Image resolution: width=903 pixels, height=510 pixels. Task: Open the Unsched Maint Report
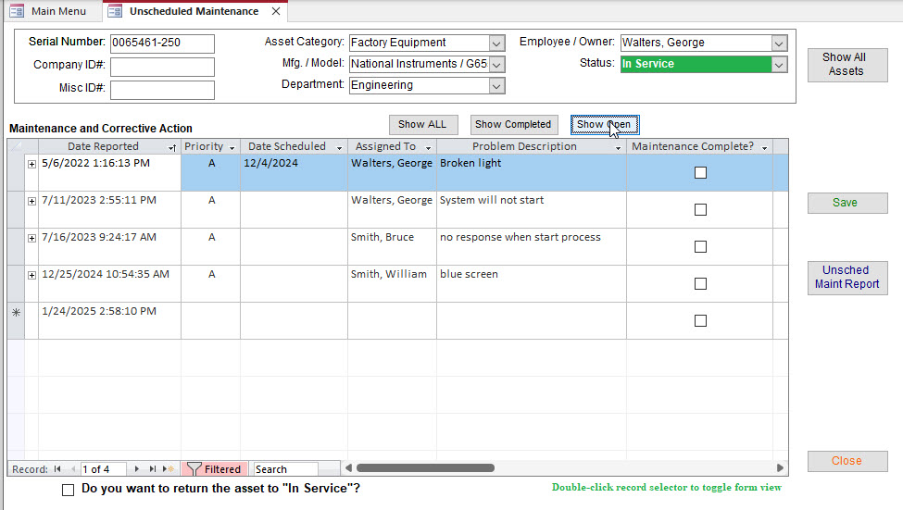tap(847, 277)
